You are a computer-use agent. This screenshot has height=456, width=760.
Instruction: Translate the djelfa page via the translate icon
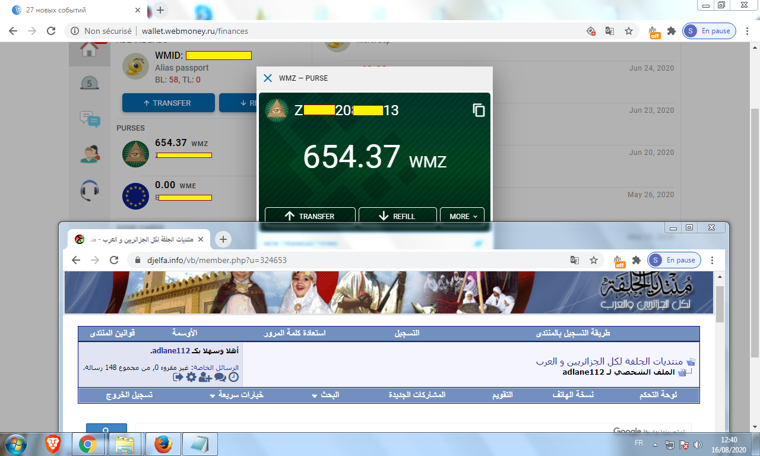coord(575,260)
